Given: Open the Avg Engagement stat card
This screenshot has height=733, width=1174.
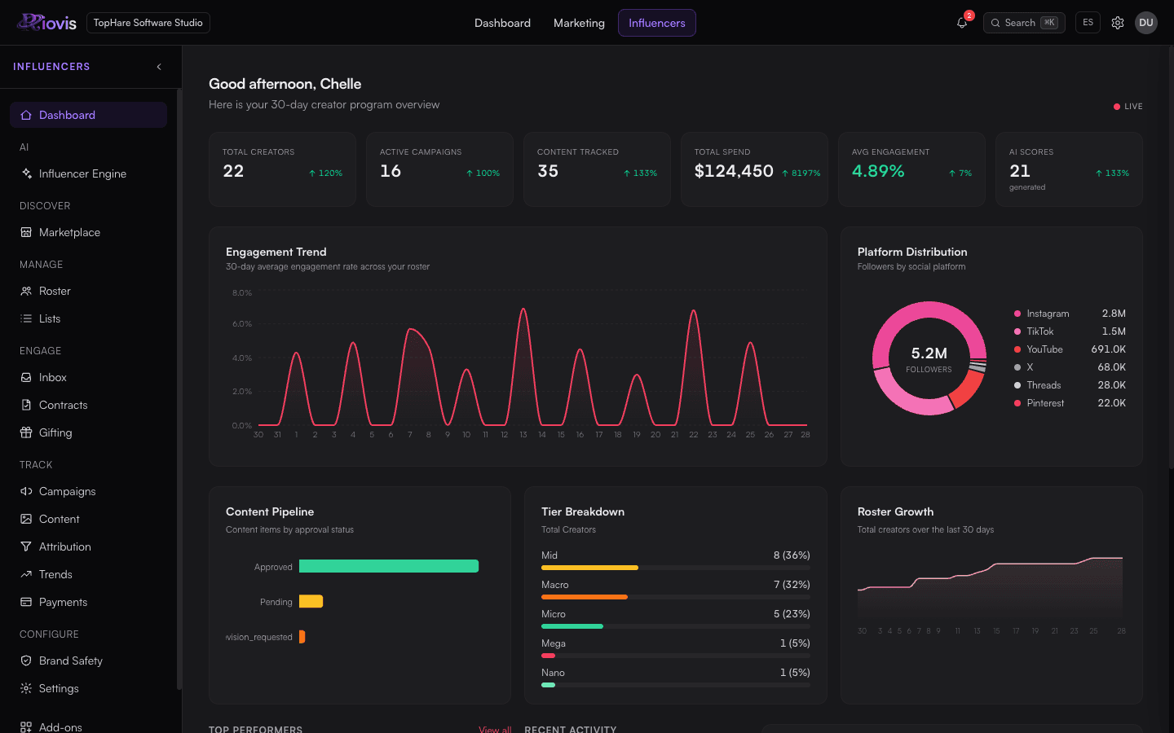Looking at the screenshot, I should (x=911, y=169).
